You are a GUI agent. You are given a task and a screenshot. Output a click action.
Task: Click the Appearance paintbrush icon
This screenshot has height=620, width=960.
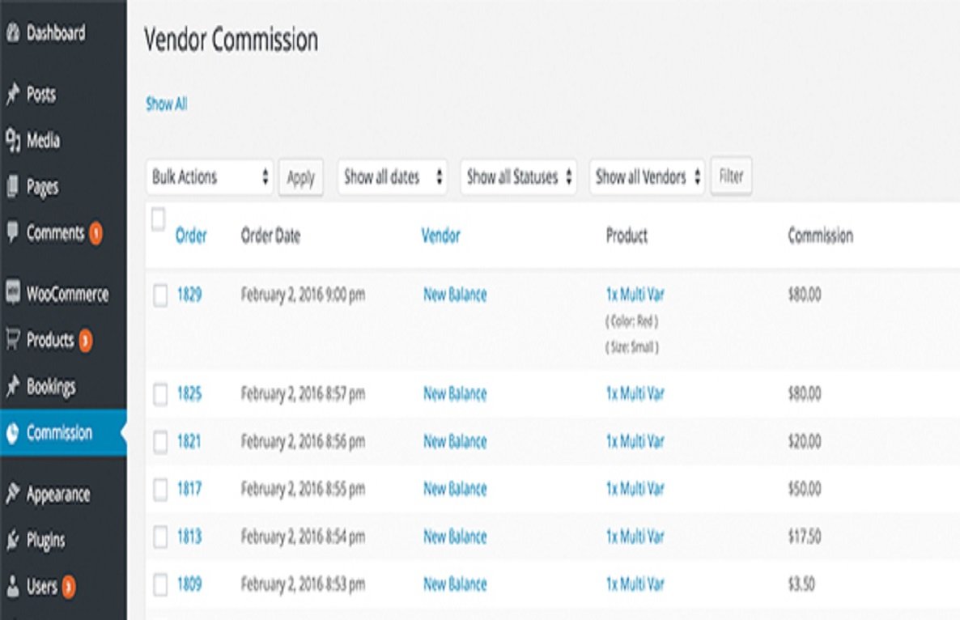pos(14,494)
